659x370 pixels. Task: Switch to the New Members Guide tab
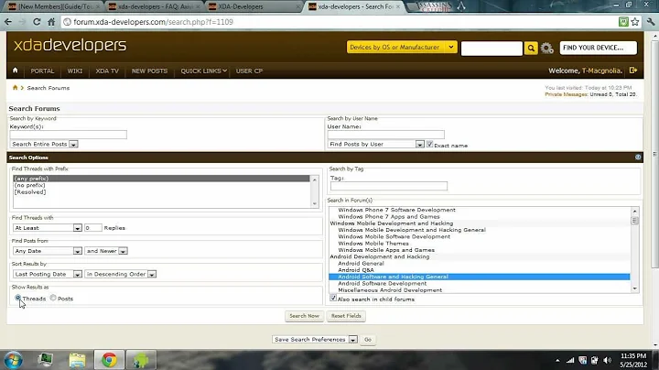[x=53, y=6]
